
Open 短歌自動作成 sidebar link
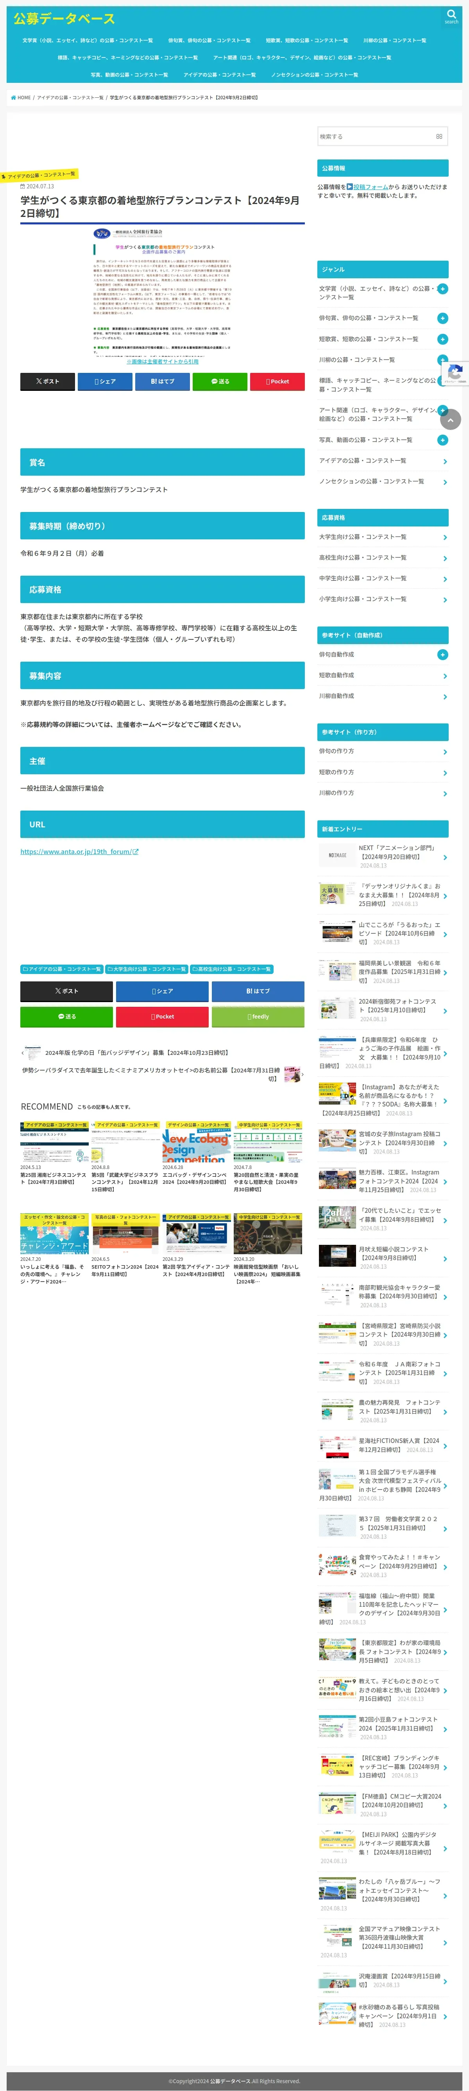pyautogui.click(x=382, y=675)
